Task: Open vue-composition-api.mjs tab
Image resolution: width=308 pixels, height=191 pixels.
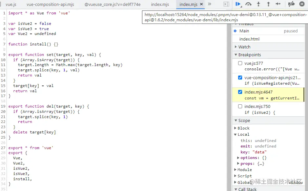Action: coord(50,4)
